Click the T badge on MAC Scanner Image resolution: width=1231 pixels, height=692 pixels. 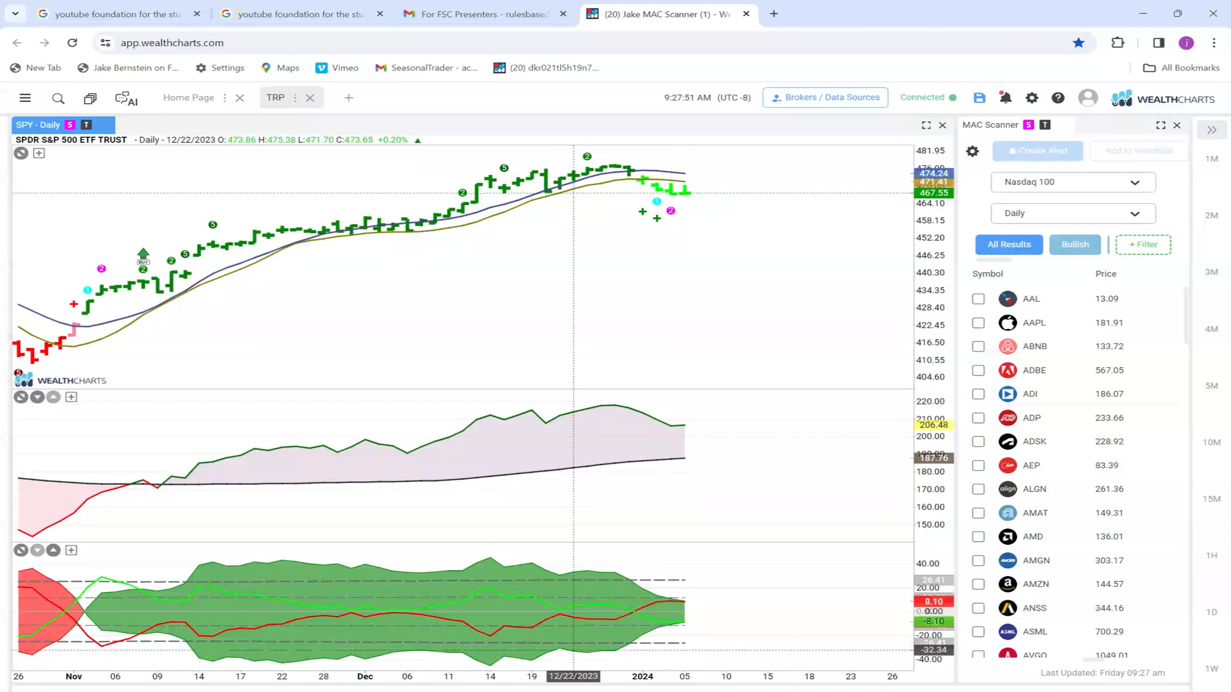(1045, 125)
